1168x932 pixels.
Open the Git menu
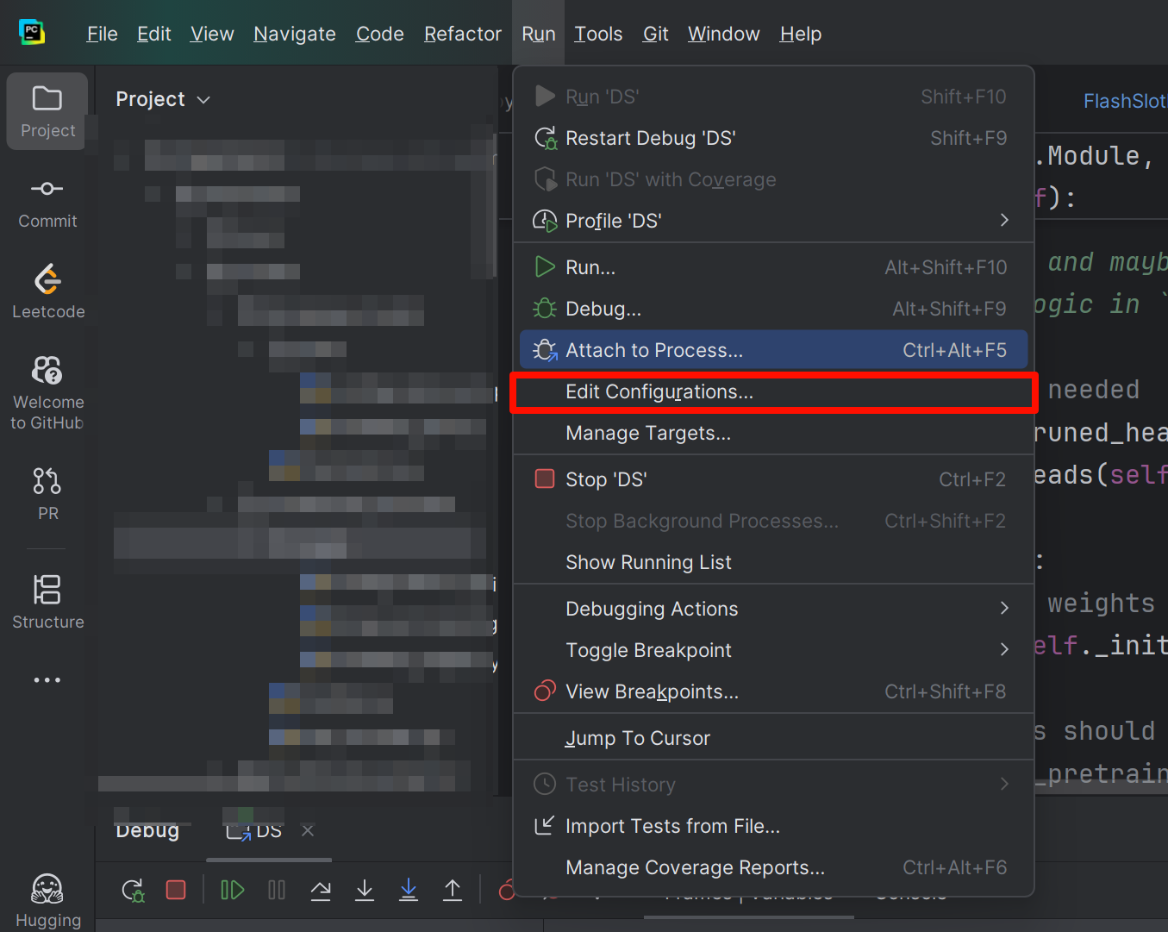point(655,34)
